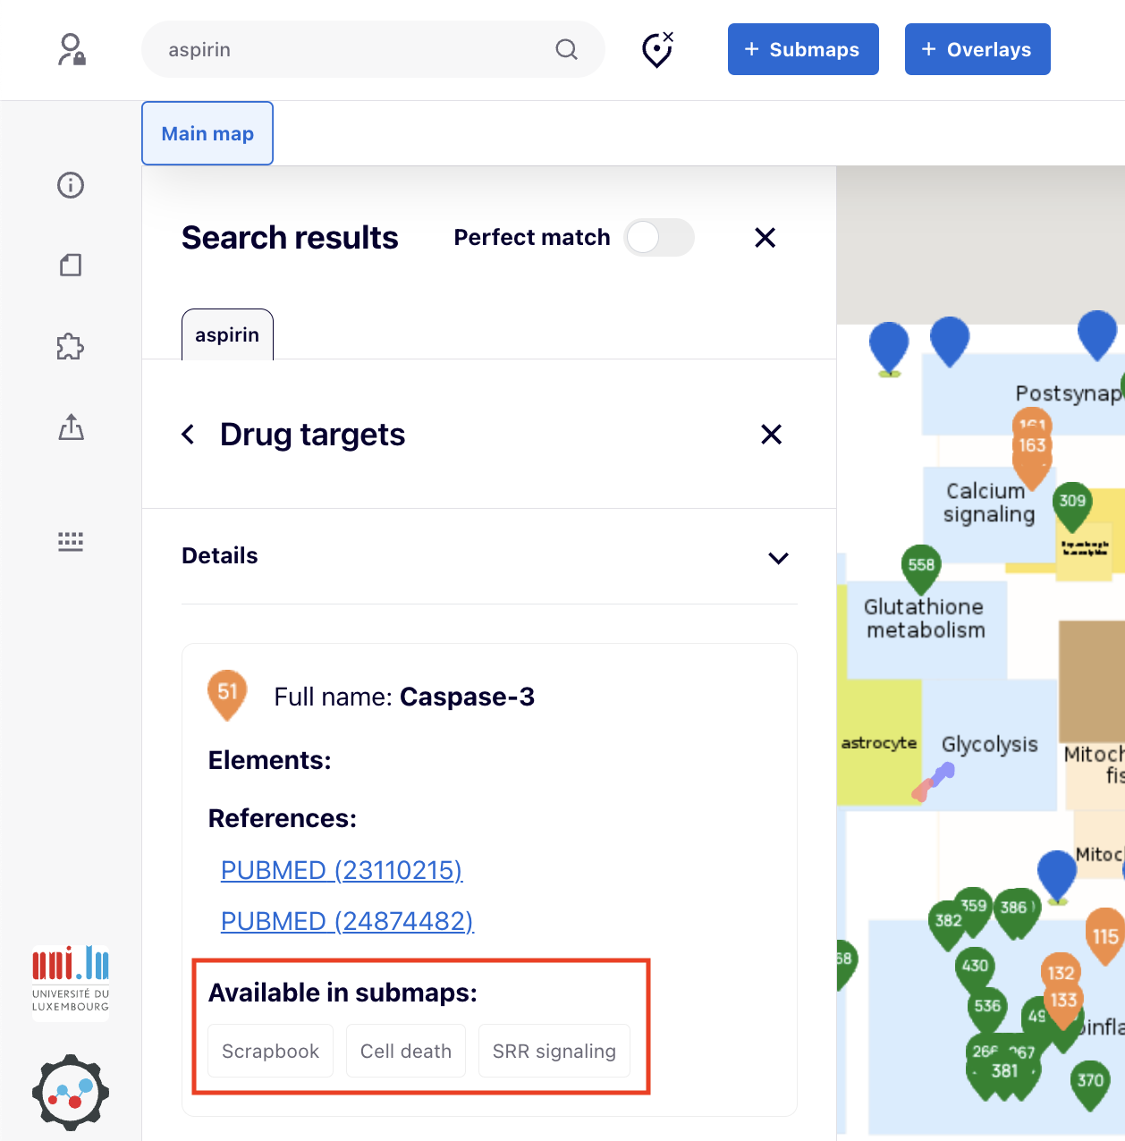Screen dimensions: 1125x1141
Task: Enable the Perfect match toggle
Action: click(659, 237)
